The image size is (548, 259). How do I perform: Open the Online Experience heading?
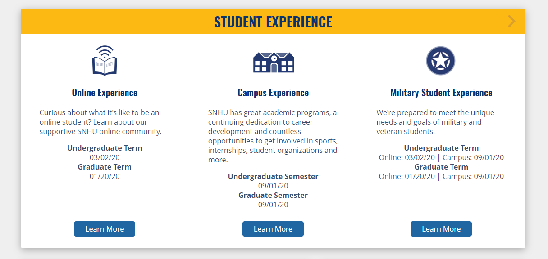coord(105,93)
